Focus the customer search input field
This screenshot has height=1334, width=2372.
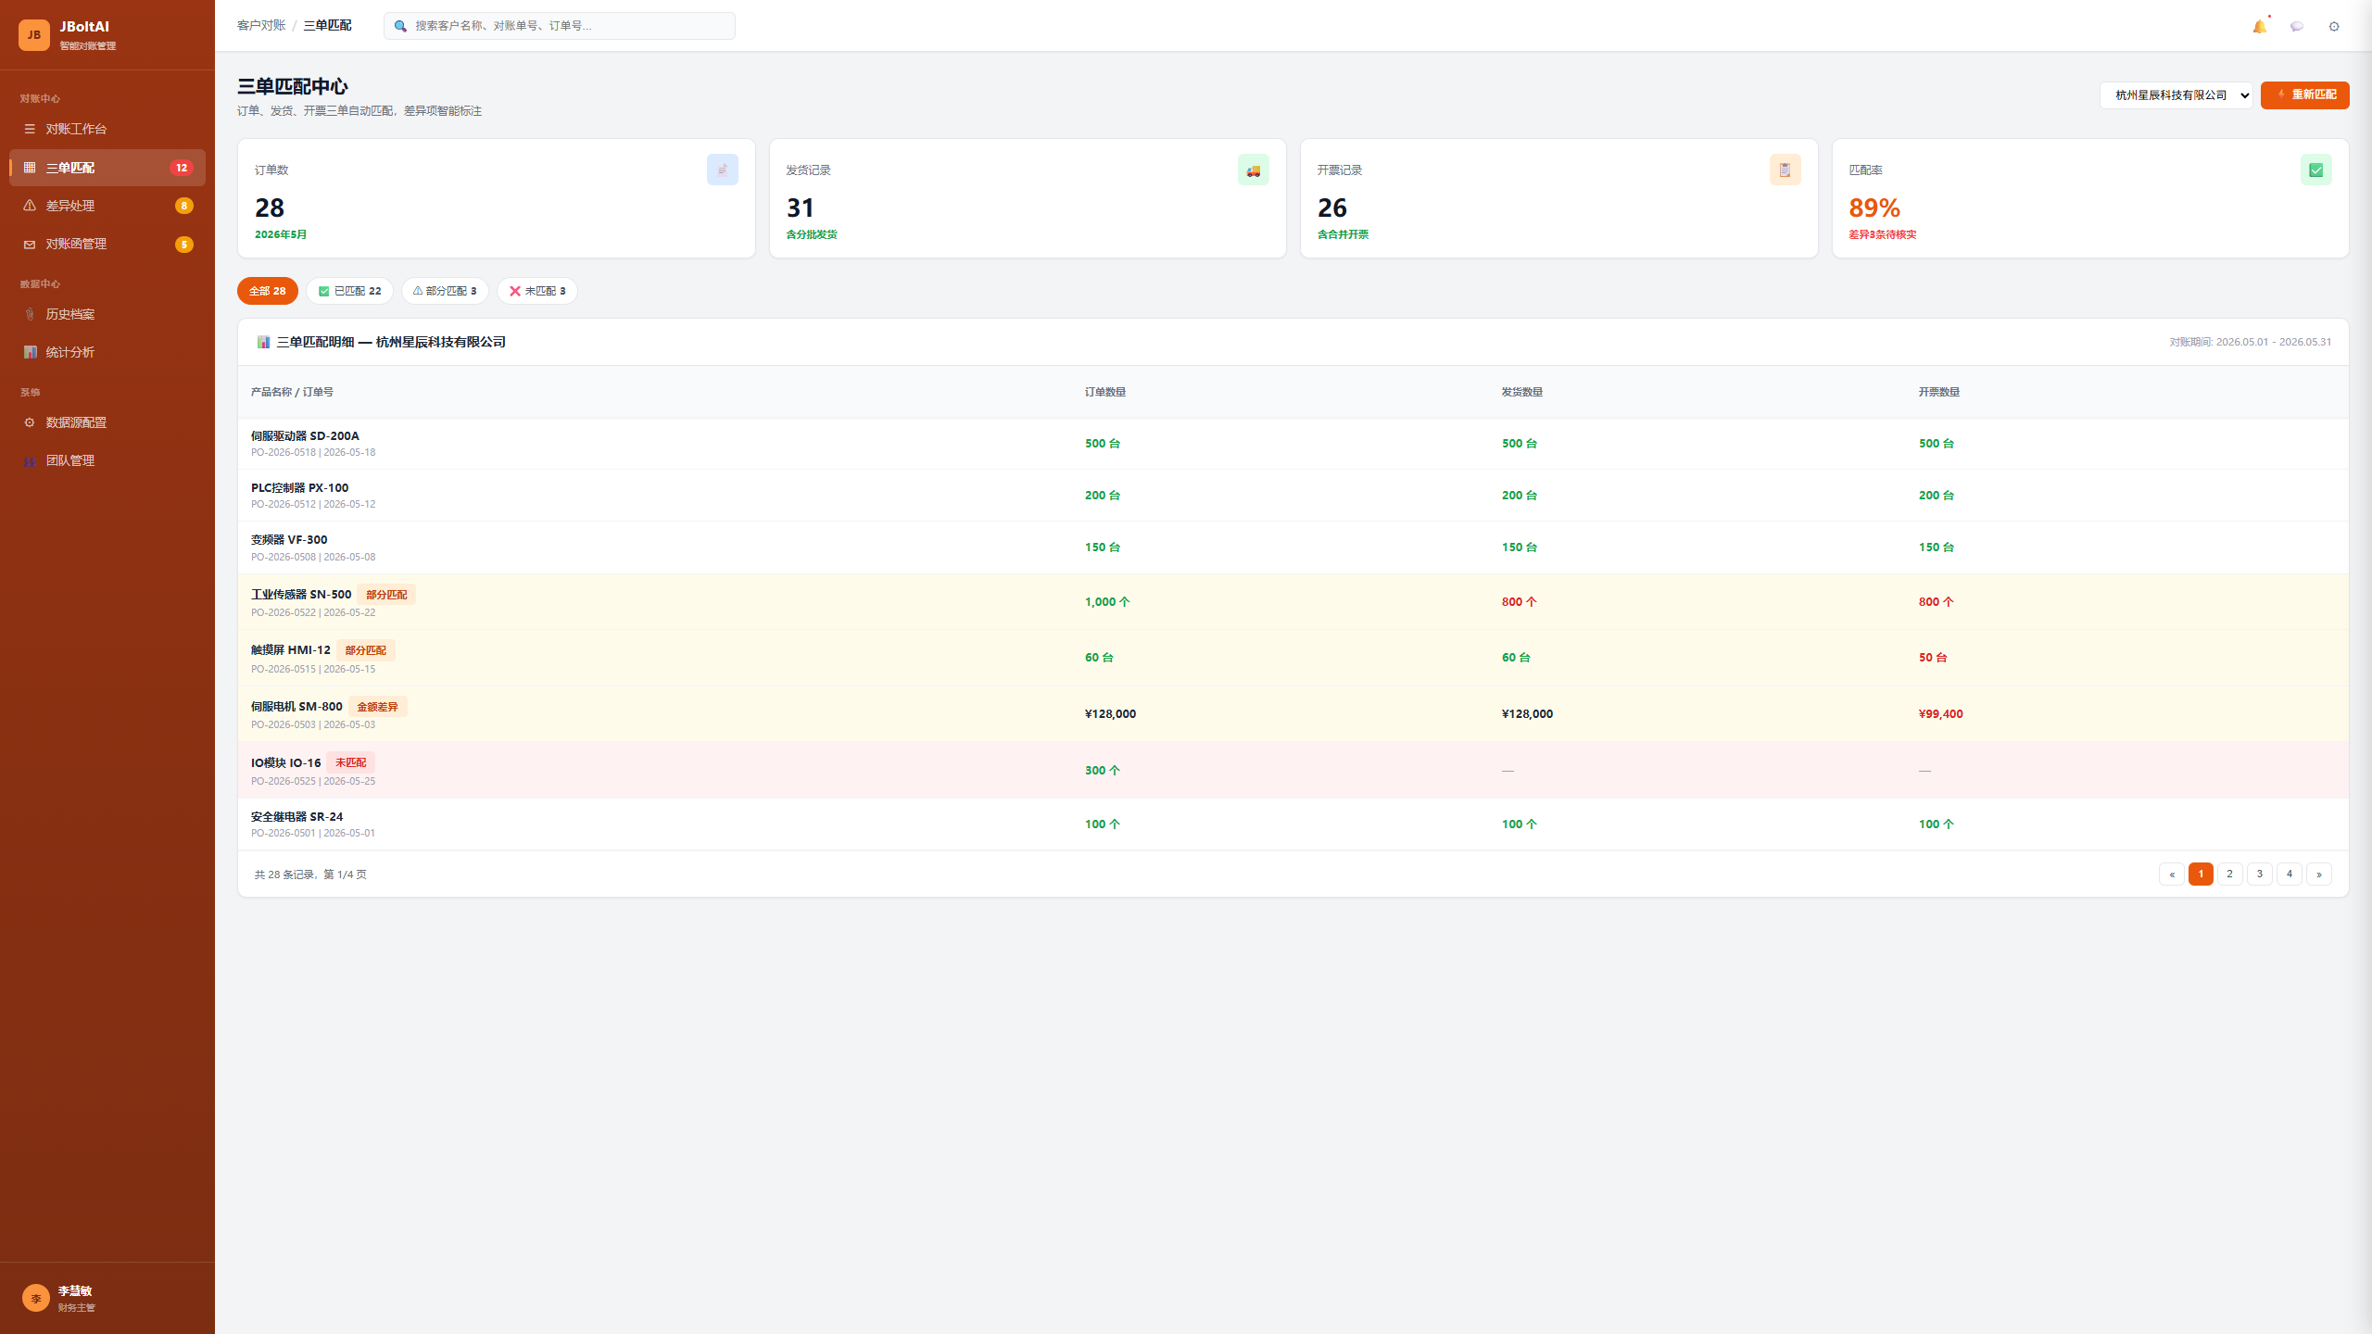[x=560, y=26]
